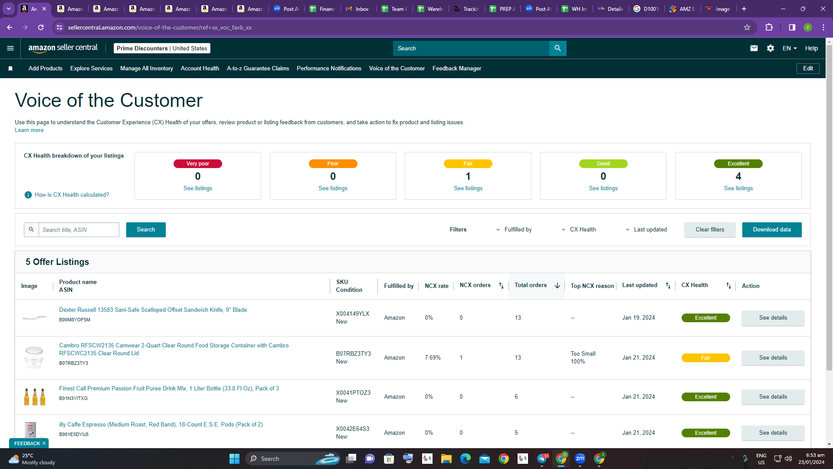Screen dimensions: 833x469
Task: Click the top search magnifier button
Action: click(558, 48)
